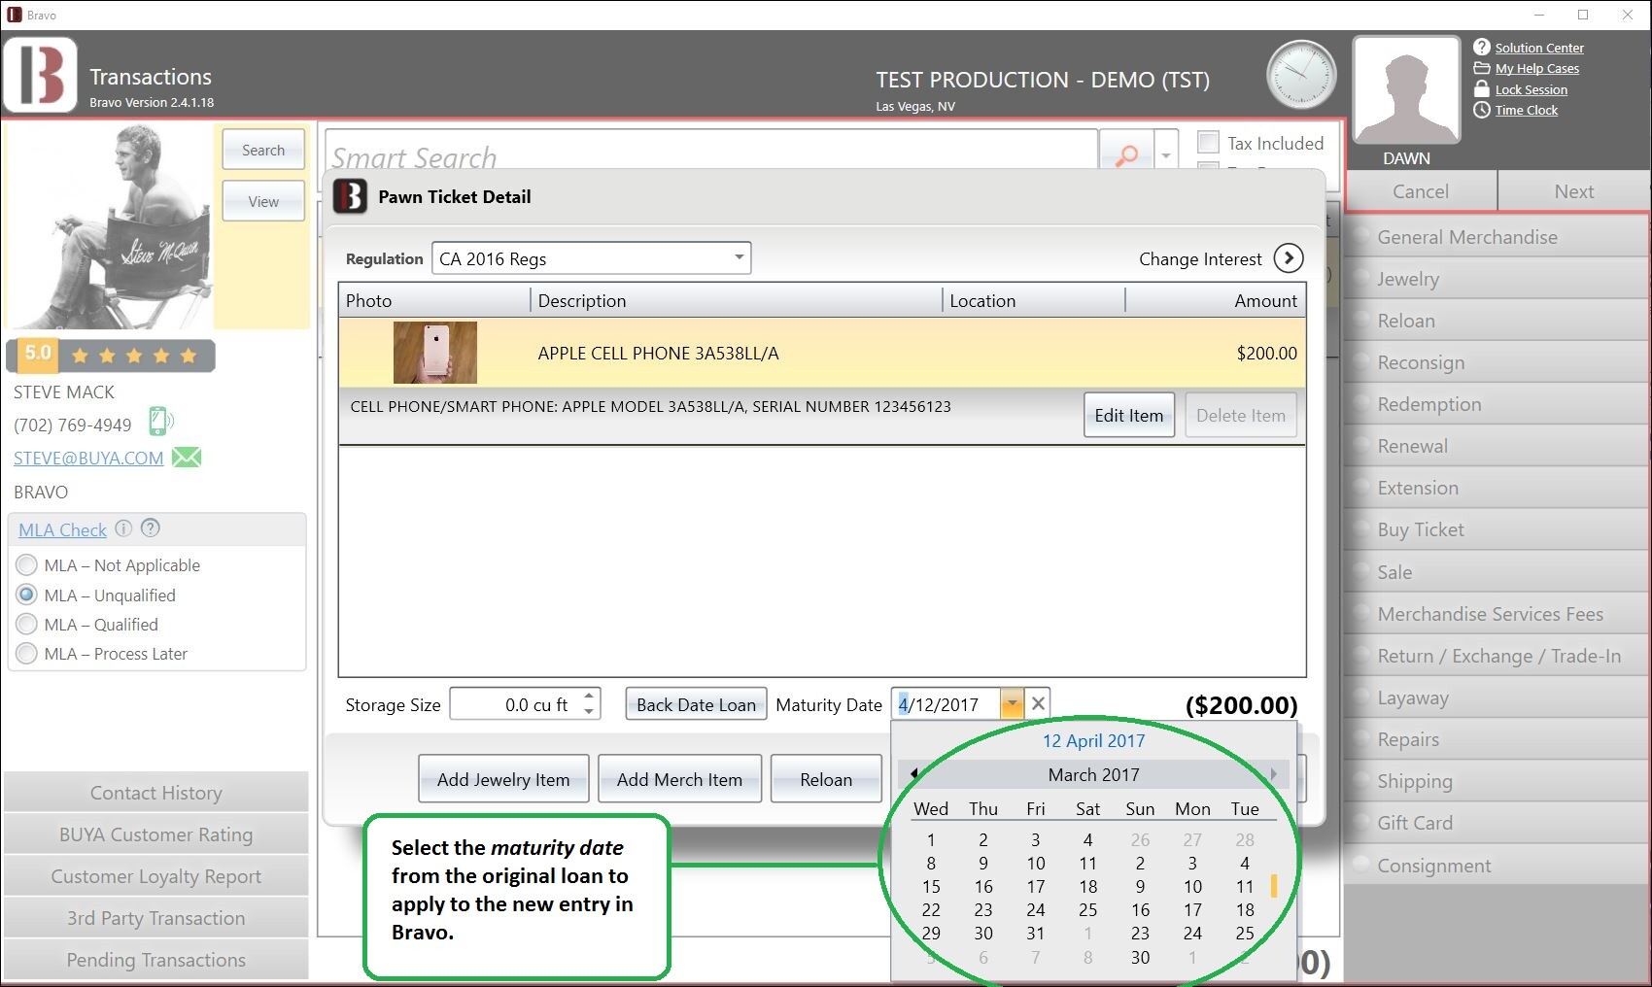
Task: Click Add Merch Item button
Action: point(679,779)
